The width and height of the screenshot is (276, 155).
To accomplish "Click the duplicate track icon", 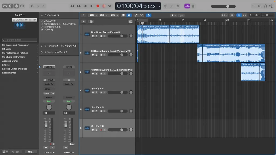I will pyautogui.click(x=91, y=22).
